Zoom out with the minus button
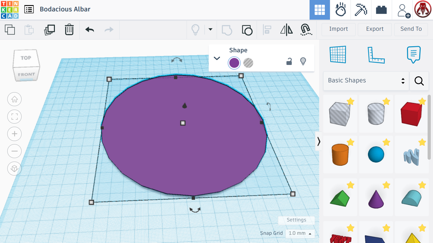The image size is (433, 243). point(14,151)
